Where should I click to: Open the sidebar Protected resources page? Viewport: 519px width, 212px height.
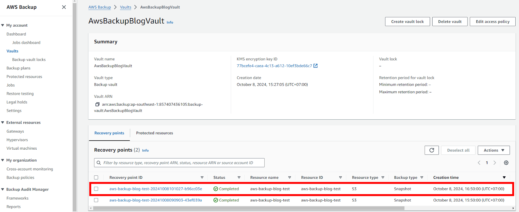coord(24,77)
